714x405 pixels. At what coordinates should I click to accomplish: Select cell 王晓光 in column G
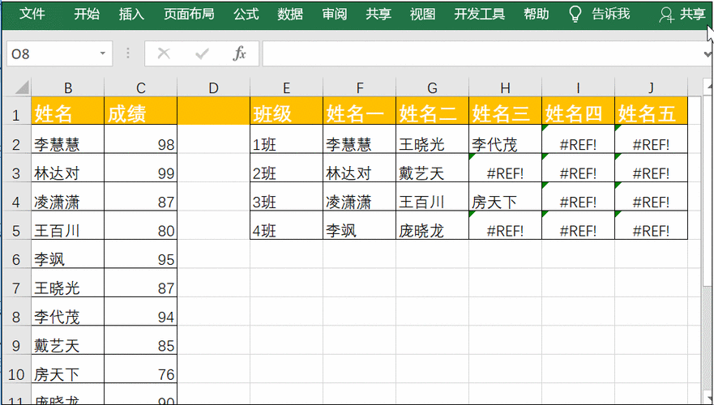[432, 139]
